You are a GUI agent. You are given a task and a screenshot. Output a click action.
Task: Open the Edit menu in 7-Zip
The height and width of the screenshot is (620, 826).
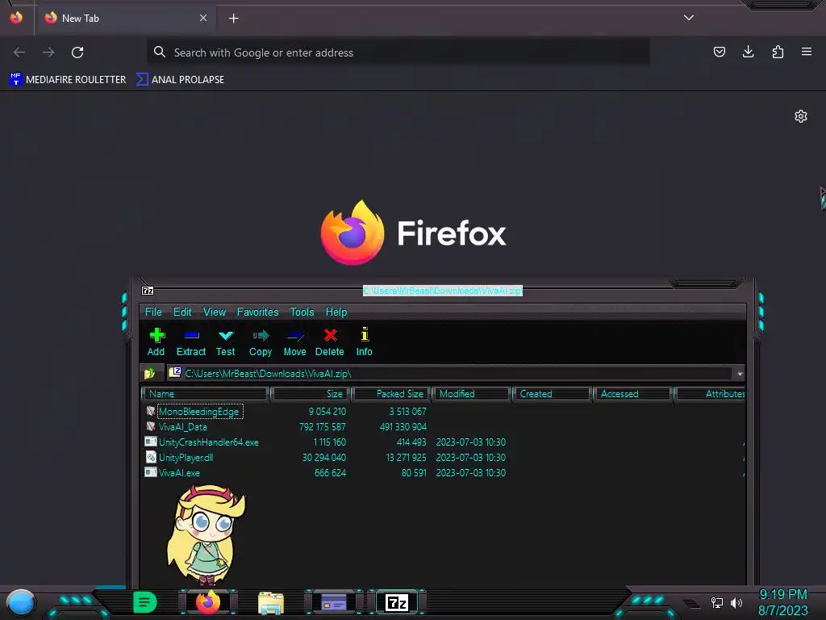click(x=182, y=312)
